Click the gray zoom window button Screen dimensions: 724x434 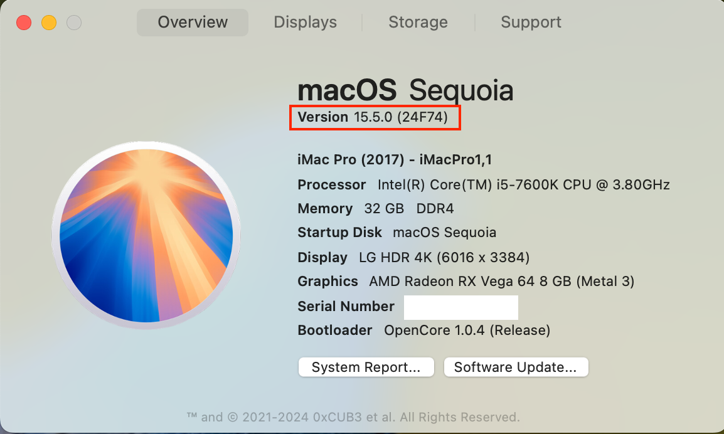pos(74,23)
